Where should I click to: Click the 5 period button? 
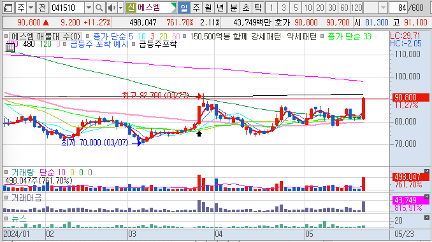296,8
